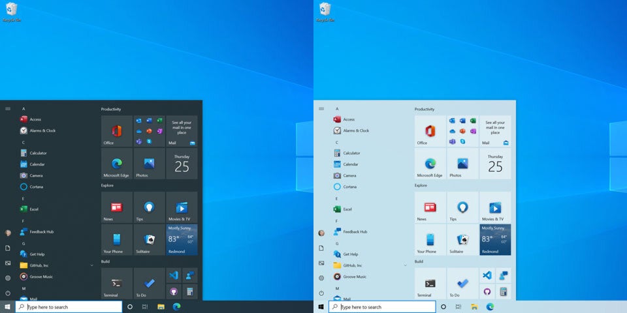Open Visual Studio Code tile in dark menu
This screenshot has width=627, height=313.
[174, 275]
